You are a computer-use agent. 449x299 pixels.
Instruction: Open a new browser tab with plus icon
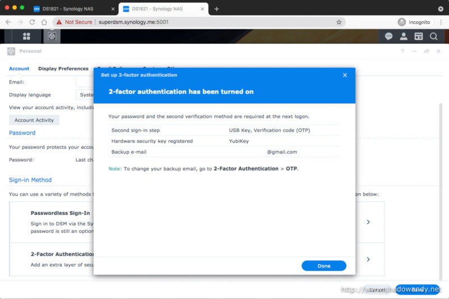coord(217,9)
